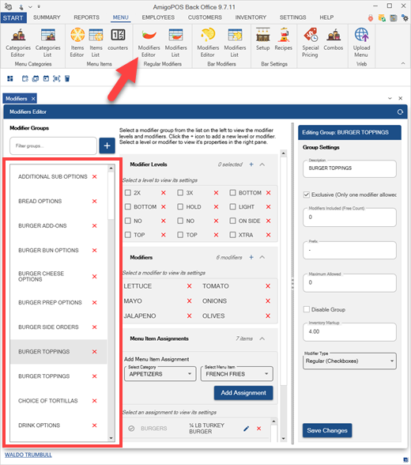Collapse the Modifier Levels section chevron

pos(262,164)
